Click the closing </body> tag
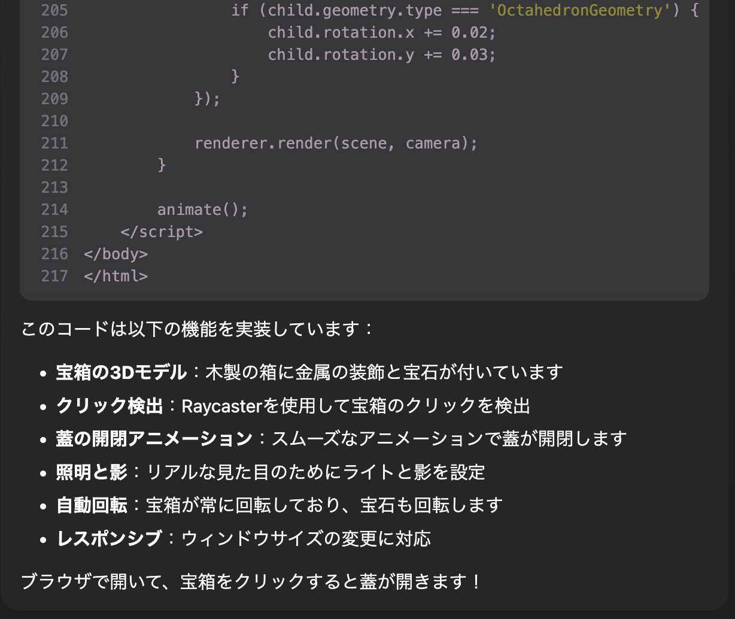 116,254
